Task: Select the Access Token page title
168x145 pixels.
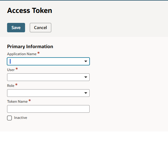Action: tap(29, 11)
